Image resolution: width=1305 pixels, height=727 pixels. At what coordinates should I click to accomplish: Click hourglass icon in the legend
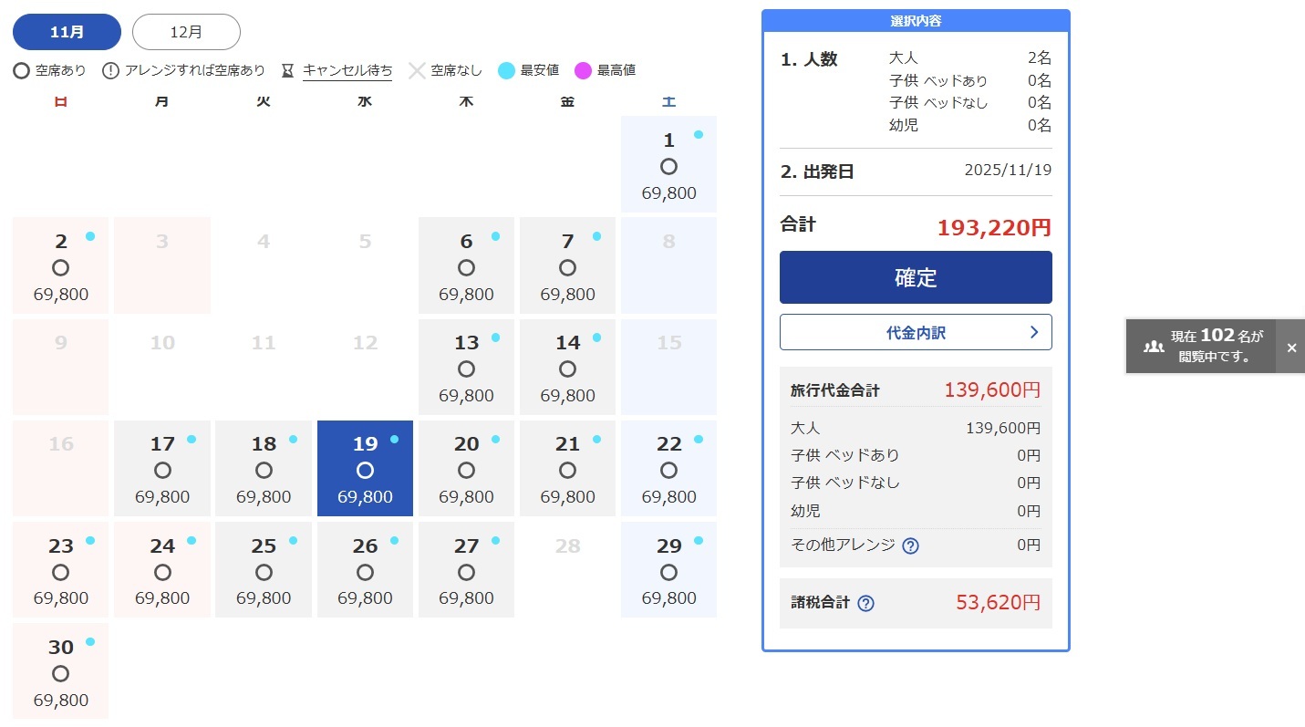[x=288, y=70]
